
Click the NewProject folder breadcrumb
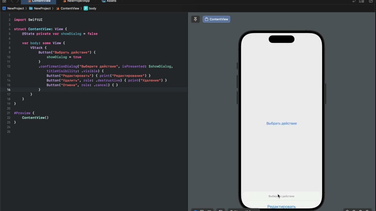[40, 8]
